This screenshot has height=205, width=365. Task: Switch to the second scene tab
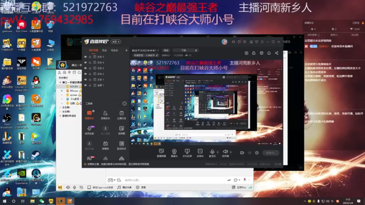pyautogui.click(x=104, y=50)
